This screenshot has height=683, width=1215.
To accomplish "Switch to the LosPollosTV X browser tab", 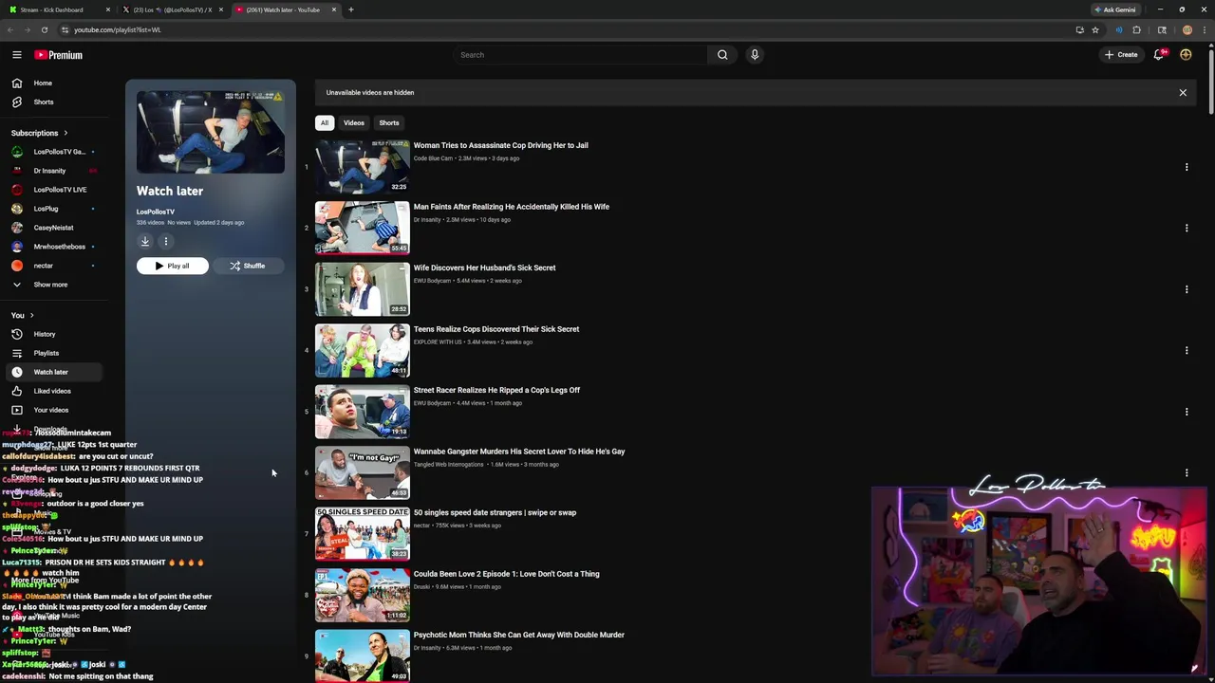I will [172, 9].
